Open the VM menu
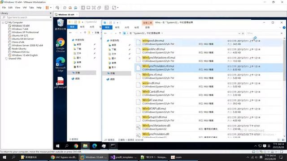Image resolution: width=287 pixels, height=161 pixels. click(25, 8)
